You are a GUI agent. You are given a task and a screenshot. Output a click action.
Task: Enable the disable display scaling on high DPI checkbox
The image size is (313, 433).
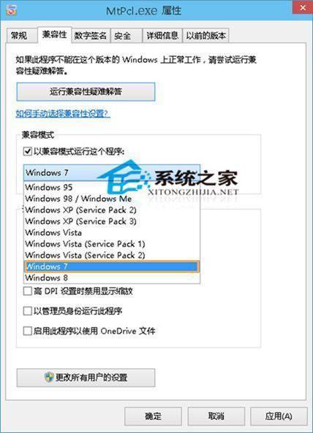(27, 291)
